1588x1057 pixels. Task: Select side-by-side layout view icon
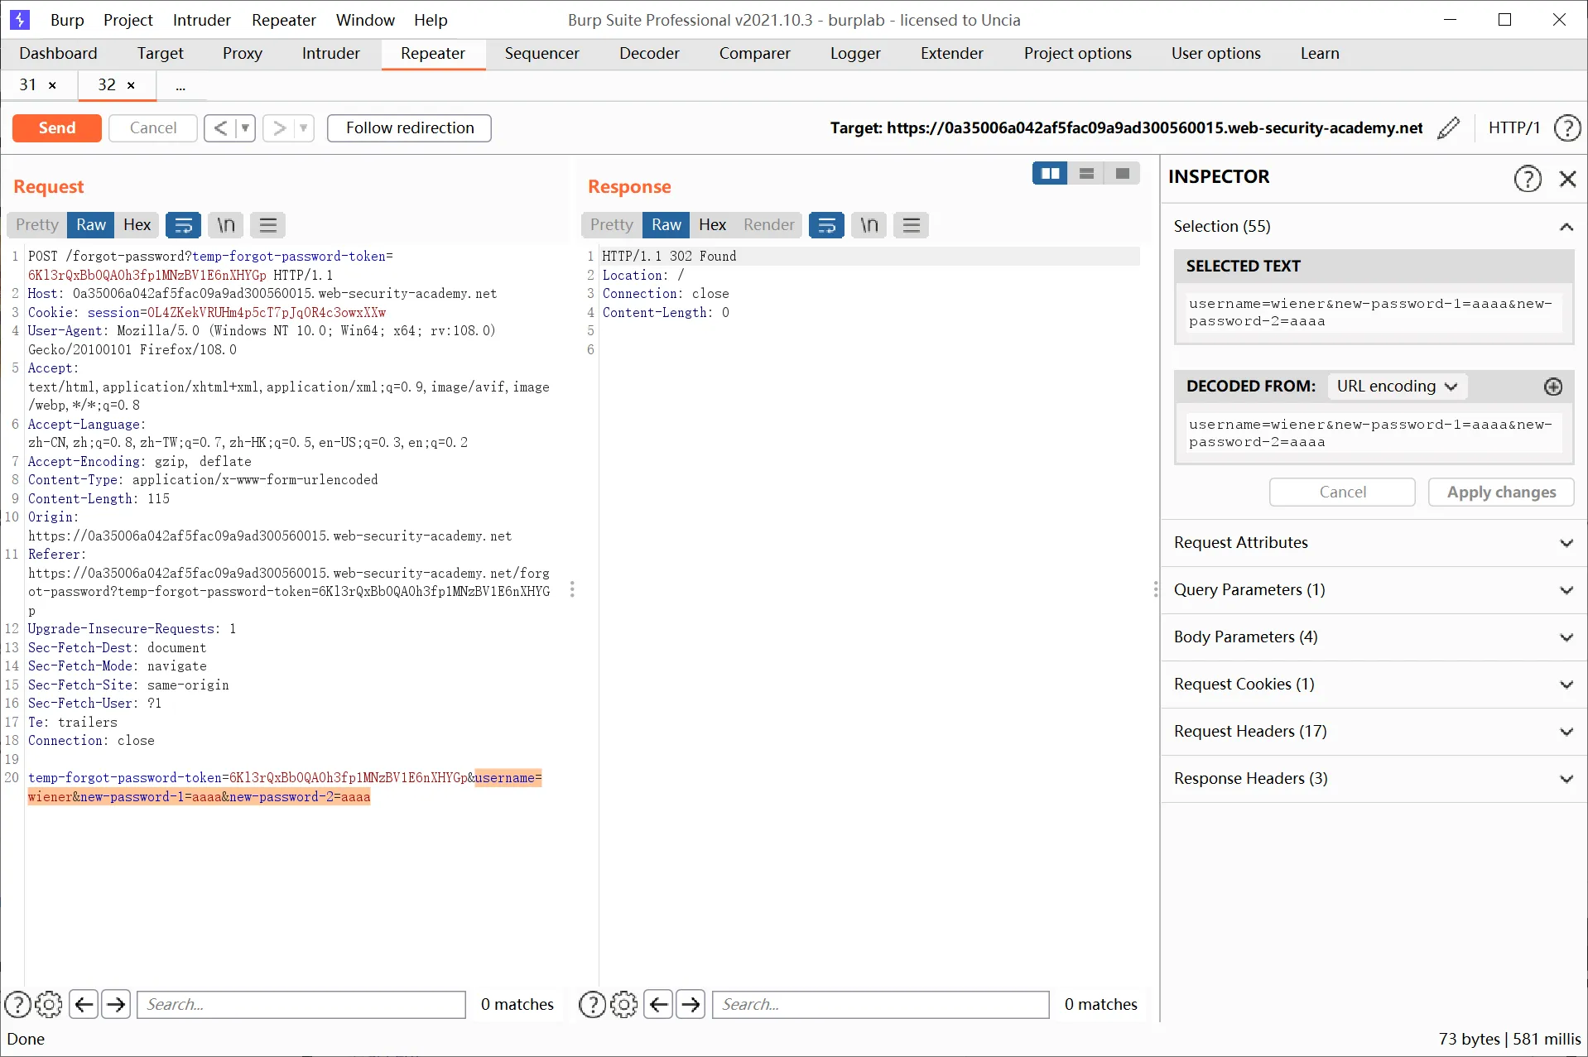1050,173
